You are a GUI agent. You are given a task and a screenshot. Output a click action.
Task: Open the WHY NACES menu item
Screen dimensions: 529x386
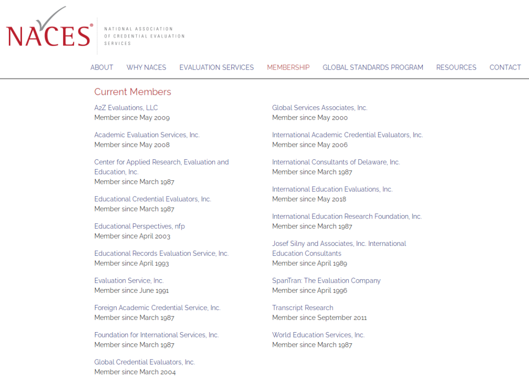click(x=146, y=68)
